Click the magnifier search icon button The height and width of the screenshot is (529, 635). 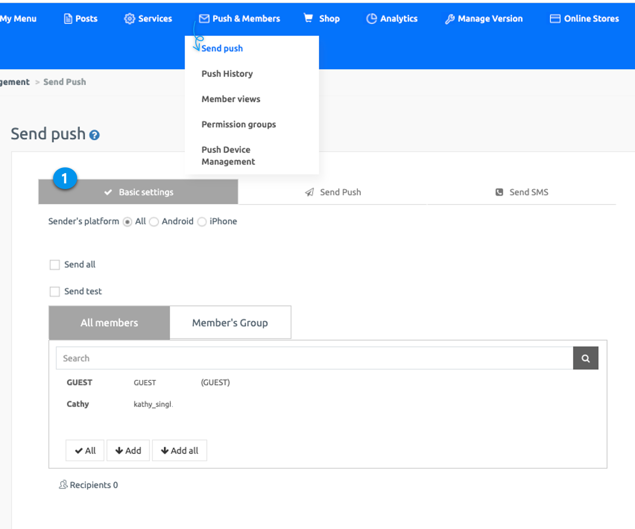(x=585, y=358)
